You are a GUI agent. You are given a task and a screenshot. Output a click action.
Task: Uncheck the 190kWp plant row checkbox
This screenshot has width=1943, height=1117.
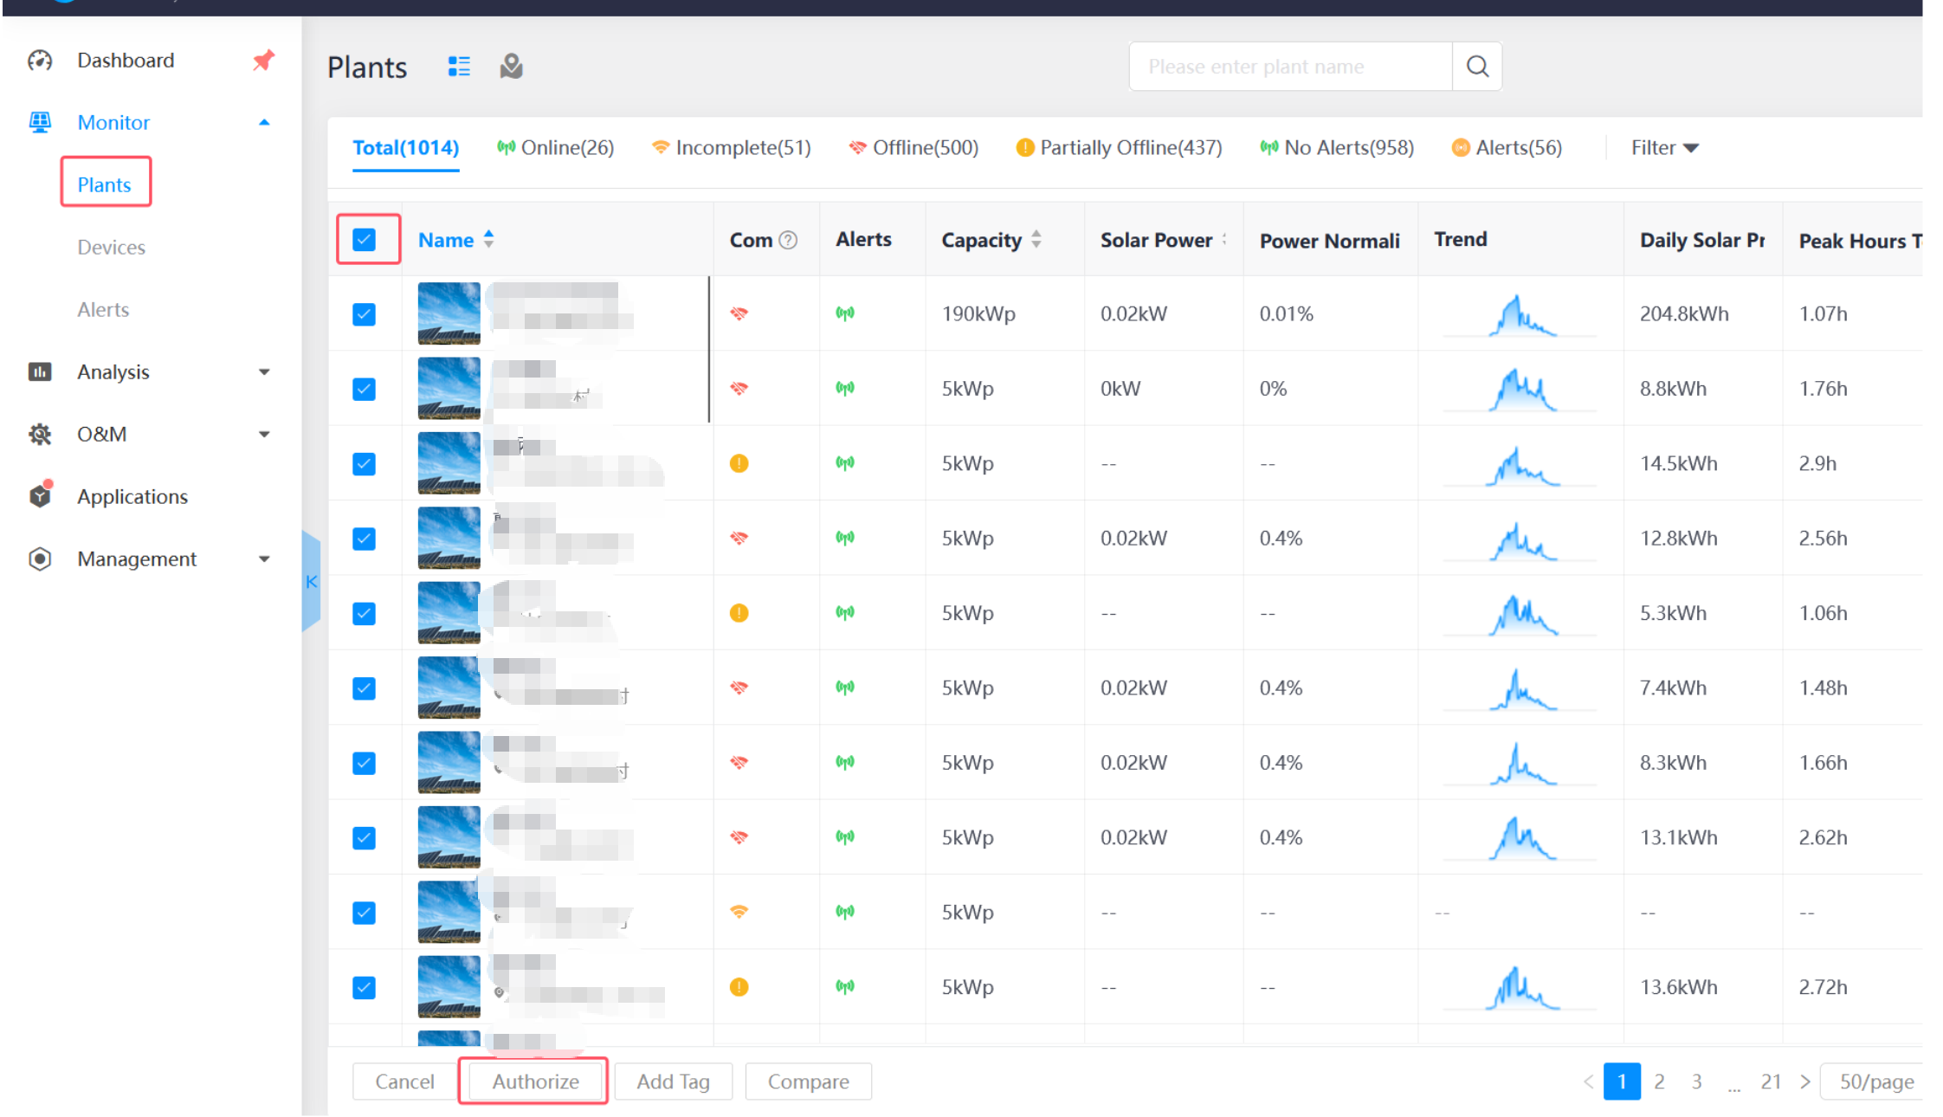click(x=365, y=313)
